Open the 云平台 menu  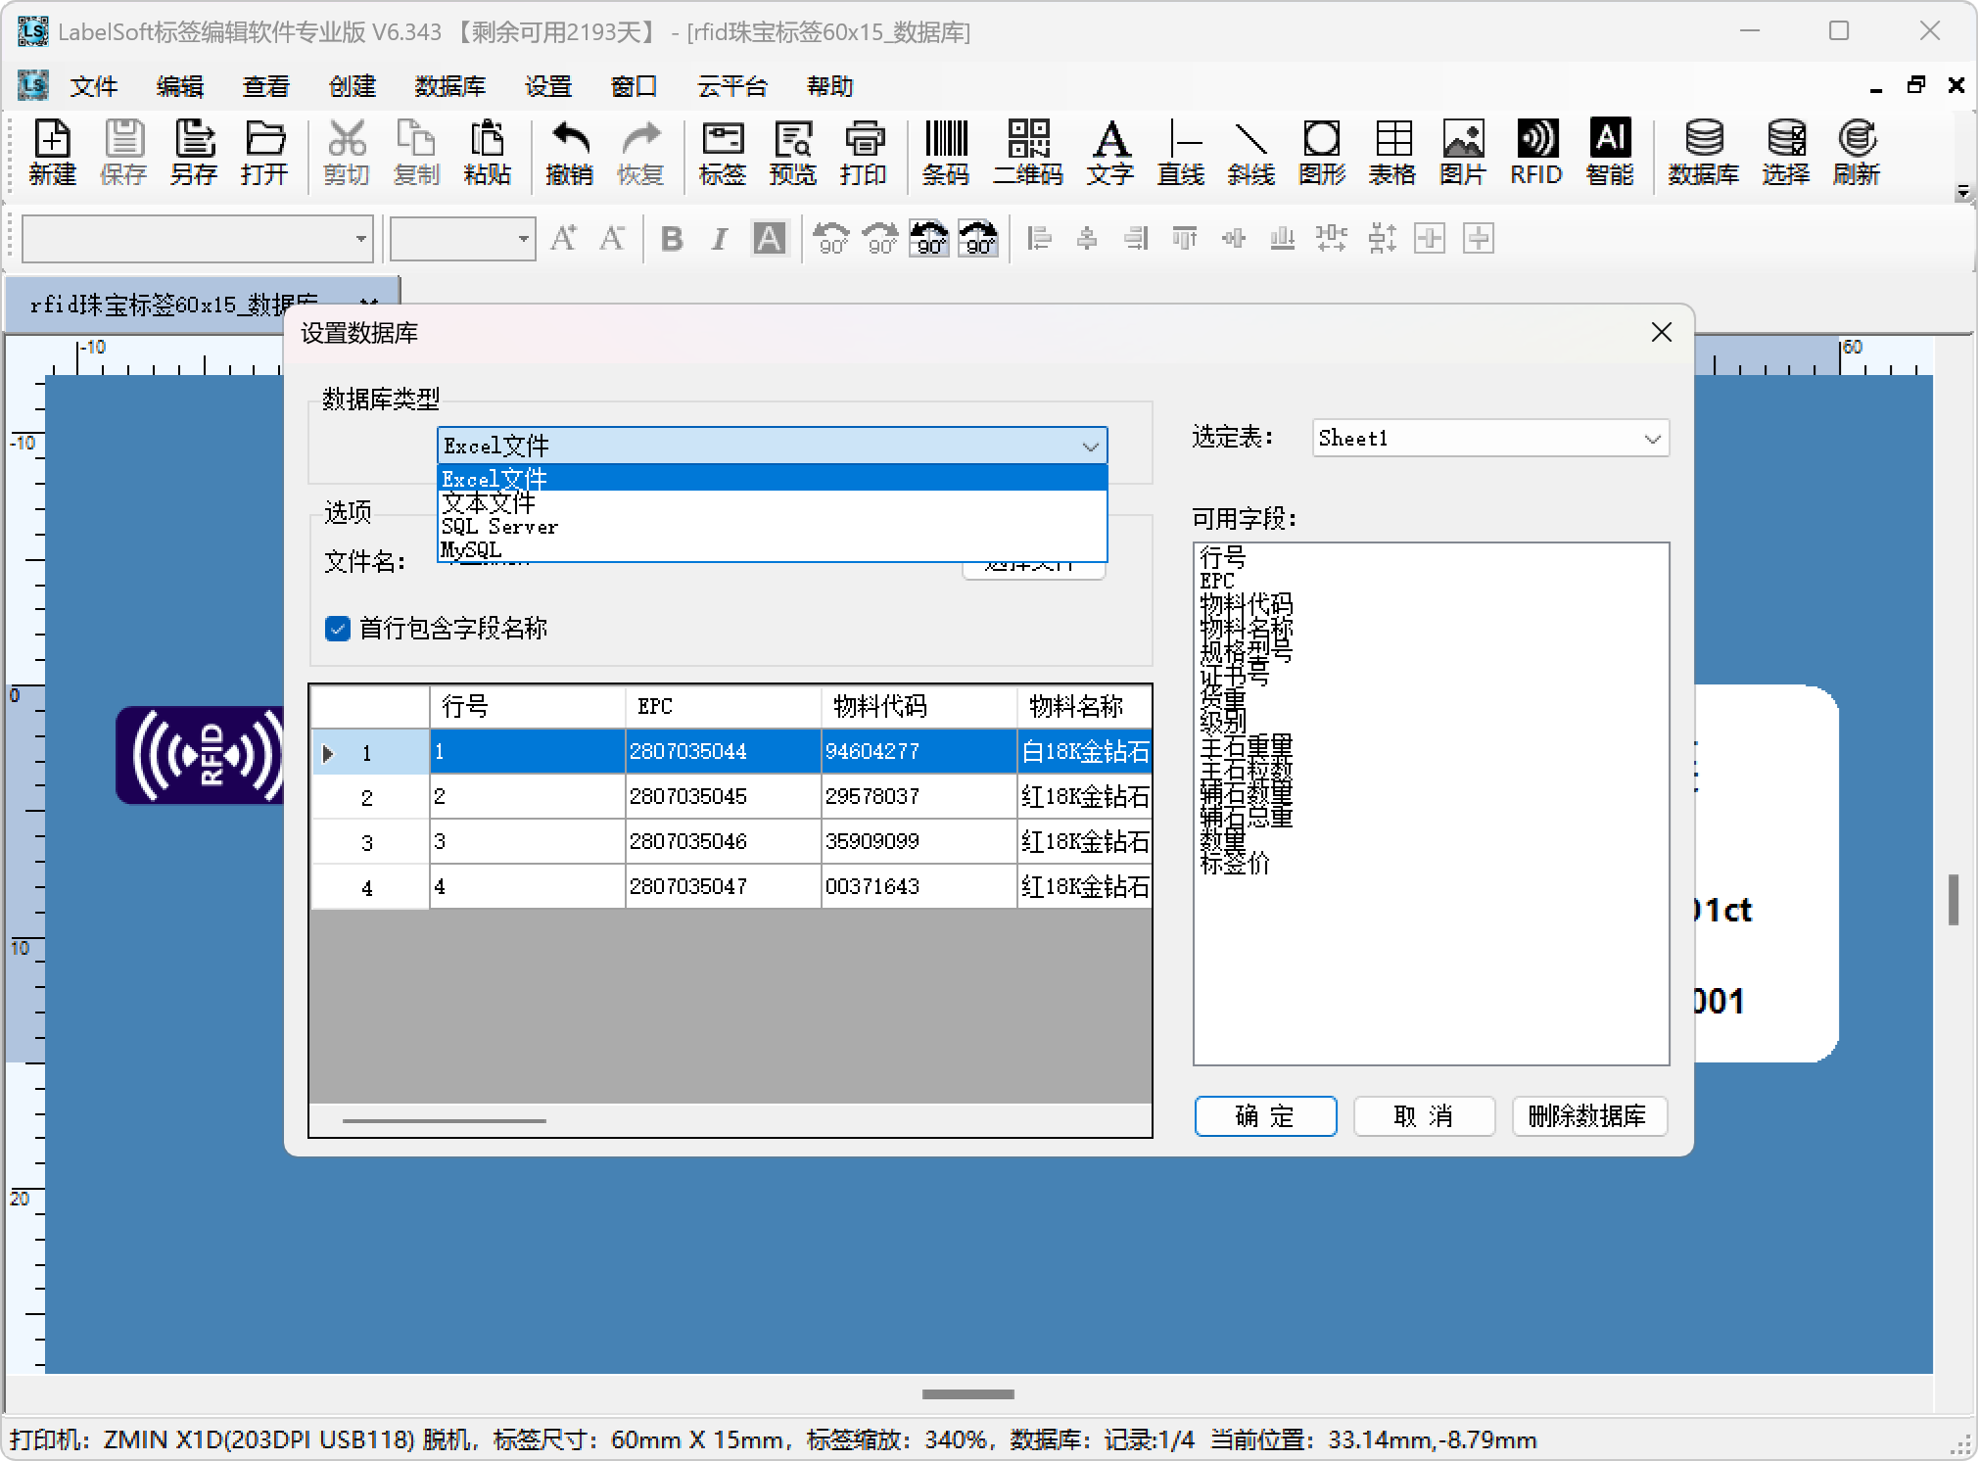(x=732, y=86)
